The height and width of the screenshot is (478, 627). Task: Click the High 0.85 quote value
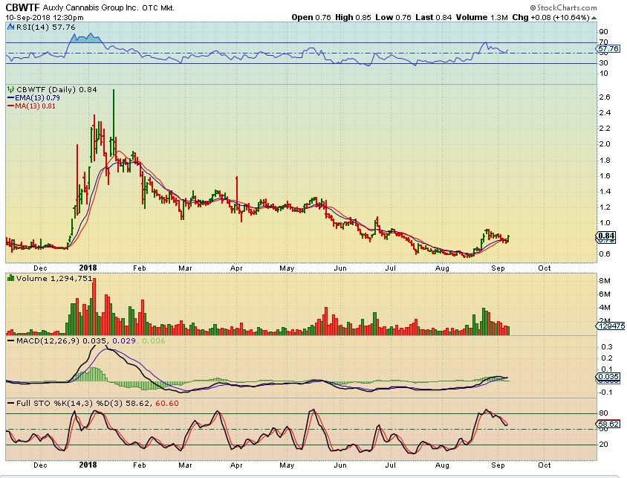coord(353,17)
